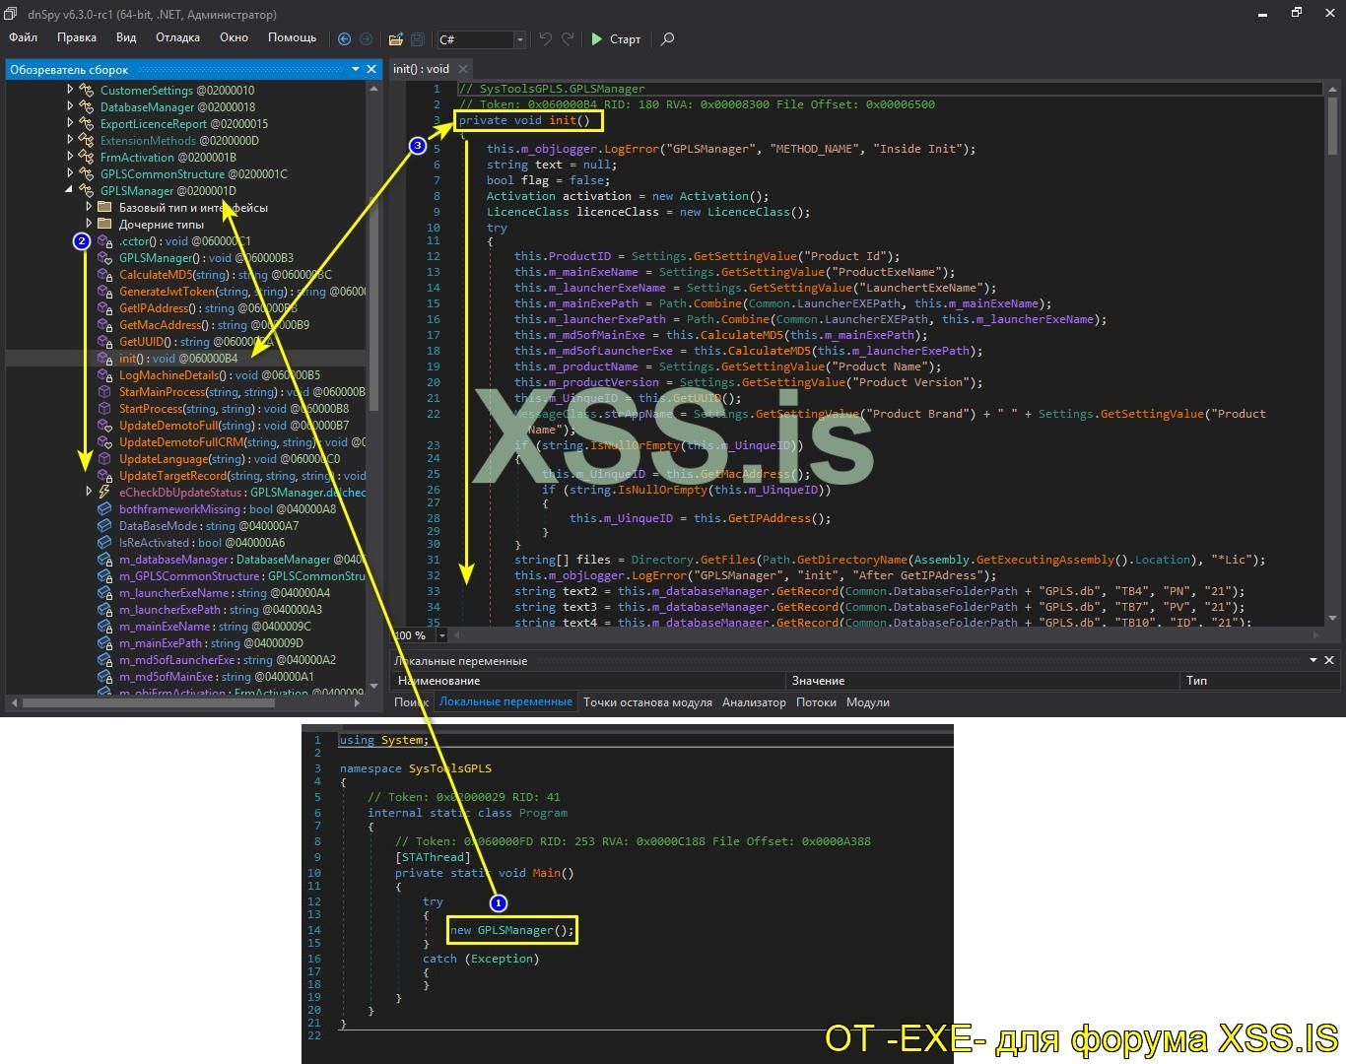Open the 100 % zoom dropdown

441,635
